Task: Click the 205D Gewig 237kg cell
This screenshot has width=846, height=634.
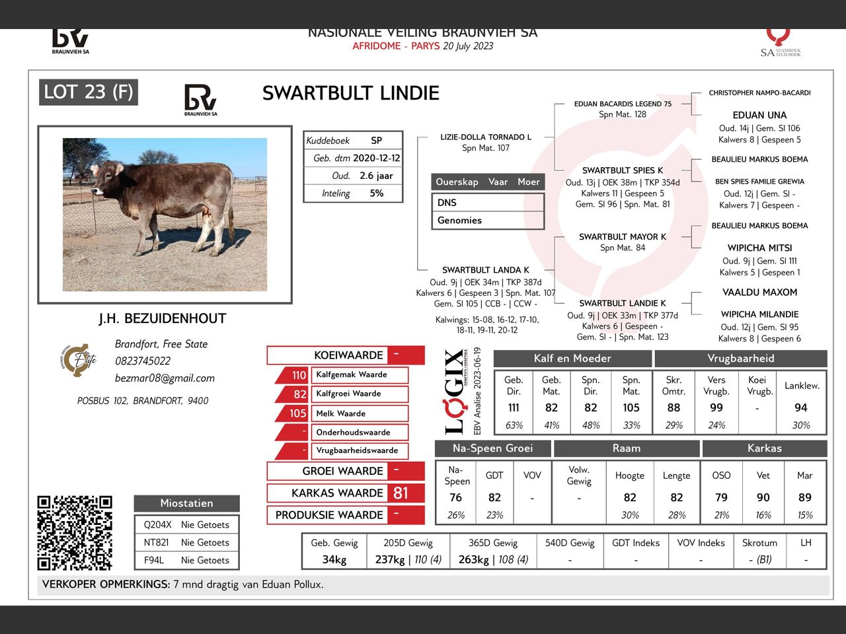Action: (408, 551)
